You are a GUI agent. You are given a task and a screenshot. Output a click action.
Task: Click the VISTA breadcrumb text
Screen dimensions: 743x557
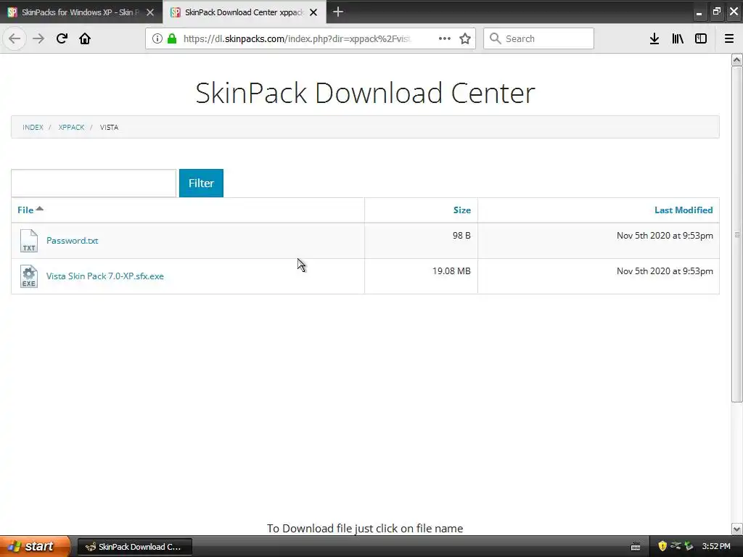[x=109, y=128]
